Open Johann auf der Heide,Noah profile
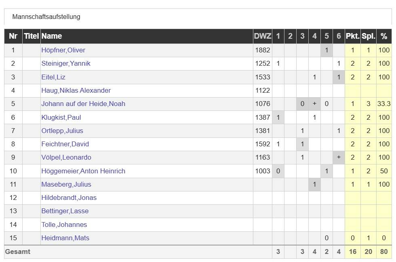The width and height of the screenshot is (396, 262). (x=83, y=104)
